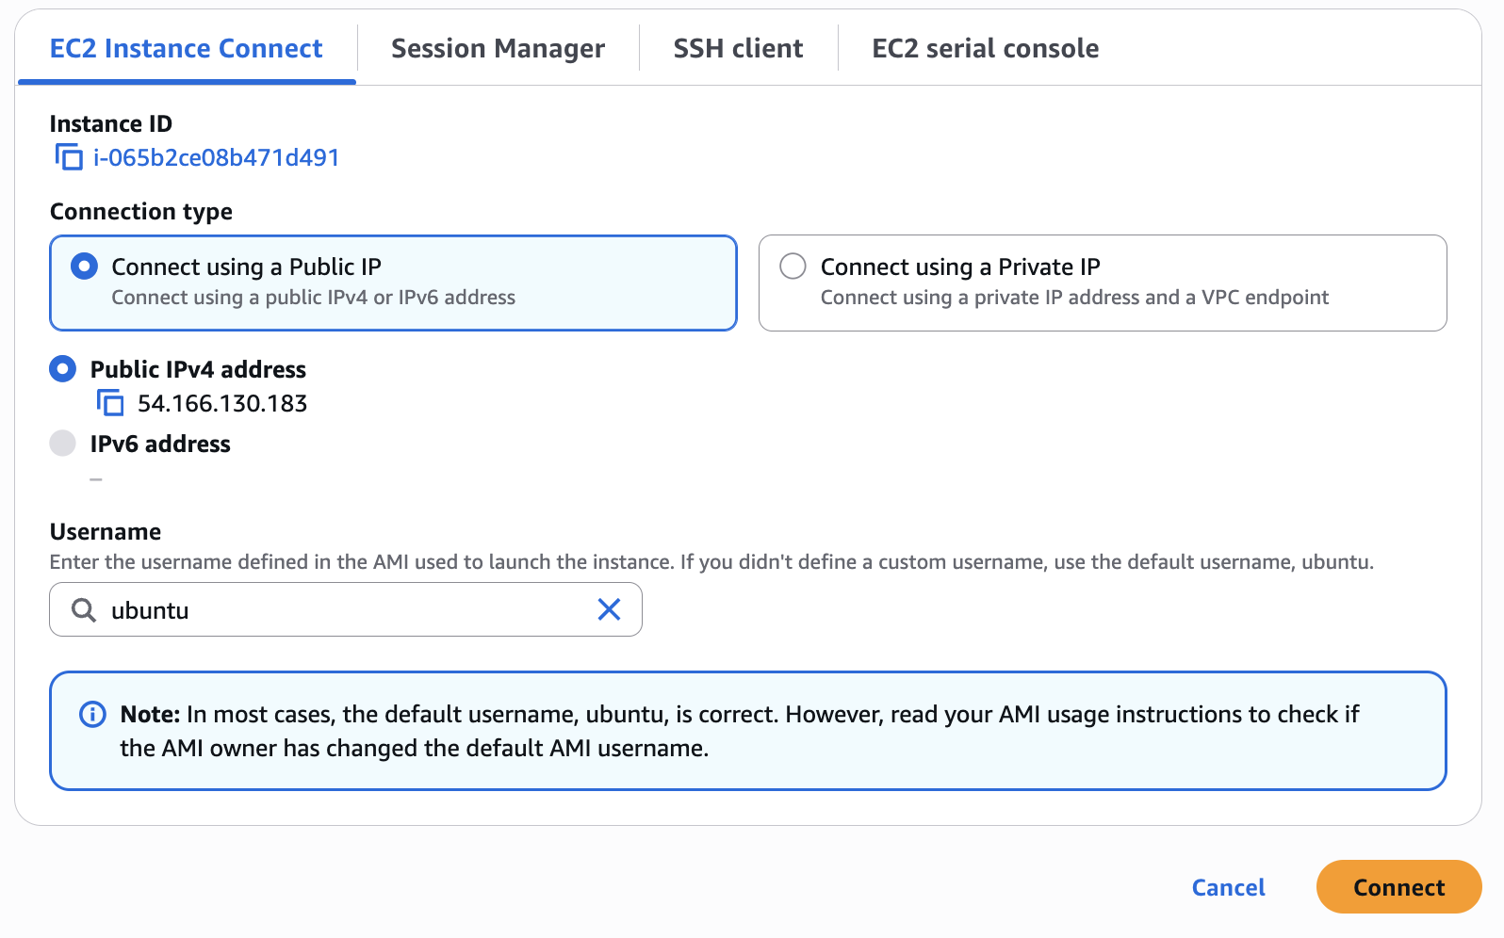Select Connect using a Public IP radio
Viewport: 1504px width, 938px height.
pyautogui.click(x=84, y=267)
